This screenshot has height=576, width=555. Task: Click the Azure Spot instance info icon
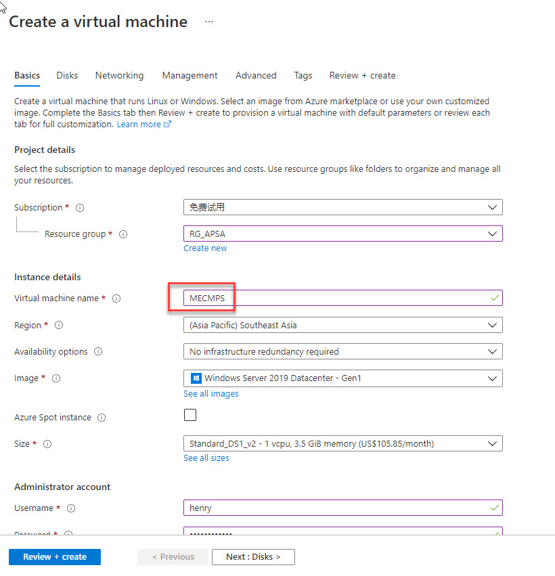[x=102, y=417]
